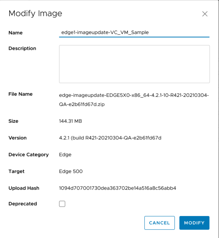
Task: Click the Edge device category value
Action: [x=65, y=155]
